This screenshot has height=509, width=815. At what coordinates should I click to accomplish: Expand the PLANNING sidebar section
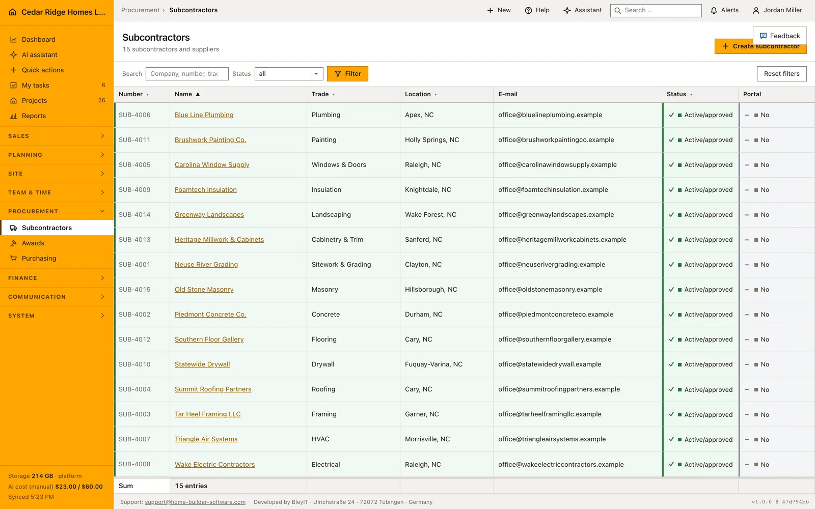pyautogui.click(x=57, y=155)
